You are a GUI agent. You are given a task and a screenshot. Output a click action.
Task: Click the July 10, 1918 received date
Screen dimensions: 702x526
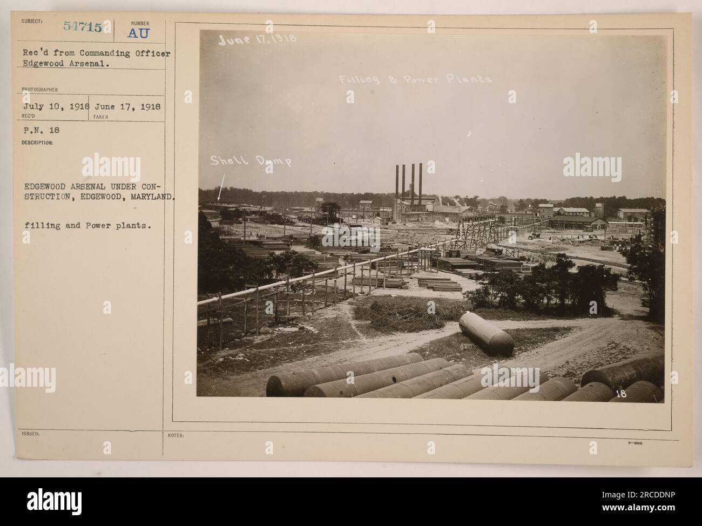pos(53,106)
